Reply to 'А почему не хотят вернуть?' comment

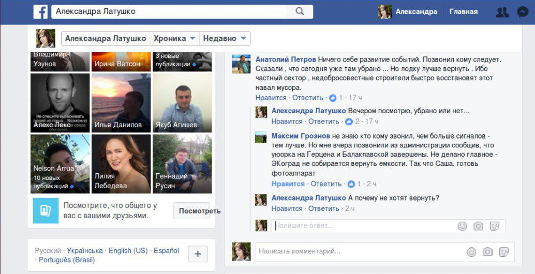323,208
